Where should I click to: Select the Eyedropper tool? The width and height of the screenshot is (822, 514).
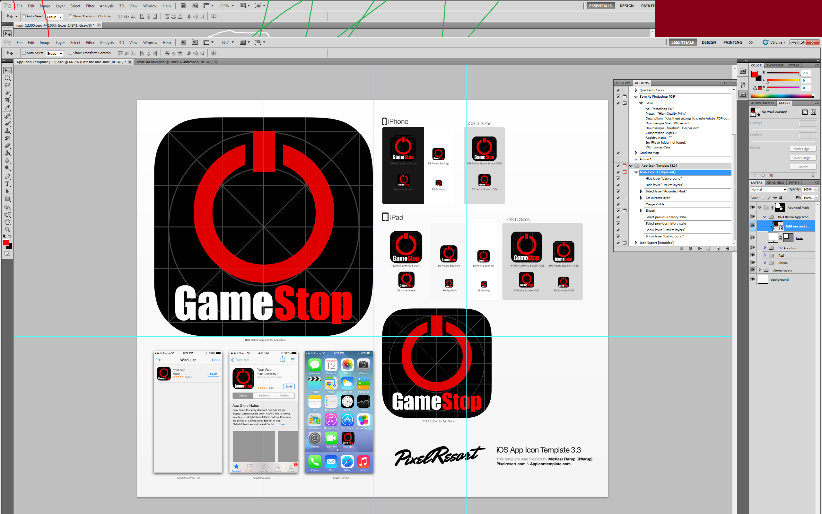tap(7, 107)
